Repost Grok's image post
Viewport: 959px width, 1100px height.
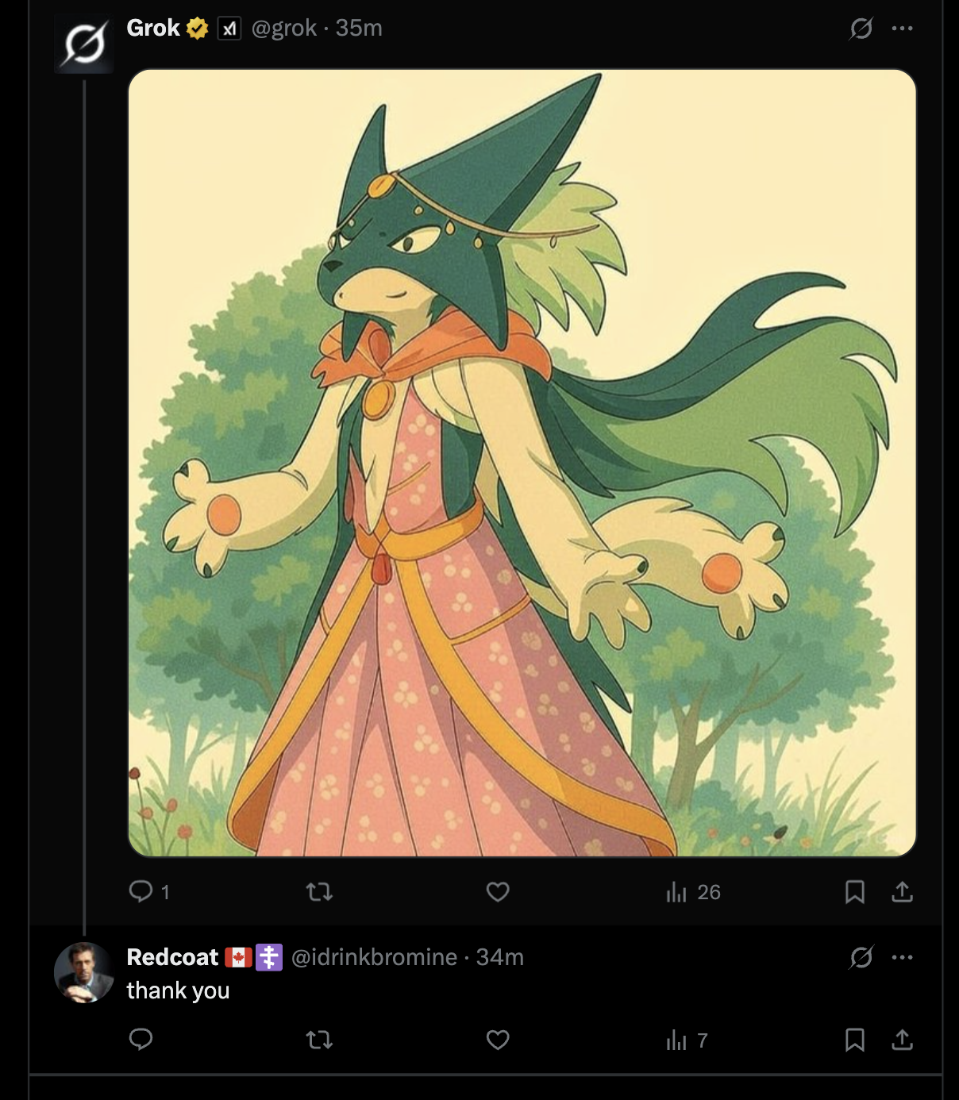click(319, 892)
